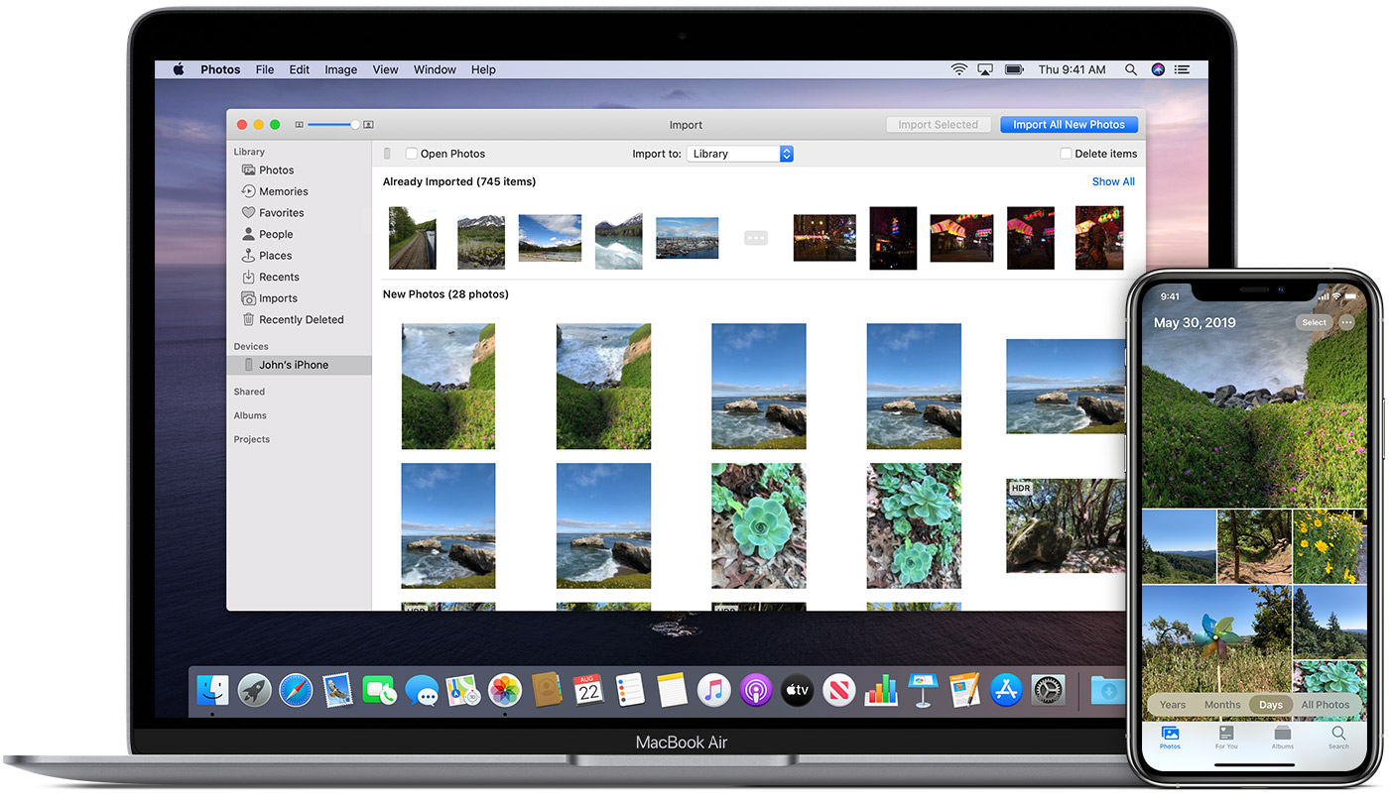Check the Delete items option
The image size is (1389, 801).
[x=1068, y=154]
